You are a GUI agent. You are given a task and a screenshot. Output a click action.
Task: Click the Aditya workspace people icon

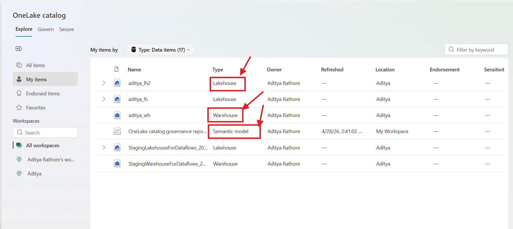[x=19, y=173]
